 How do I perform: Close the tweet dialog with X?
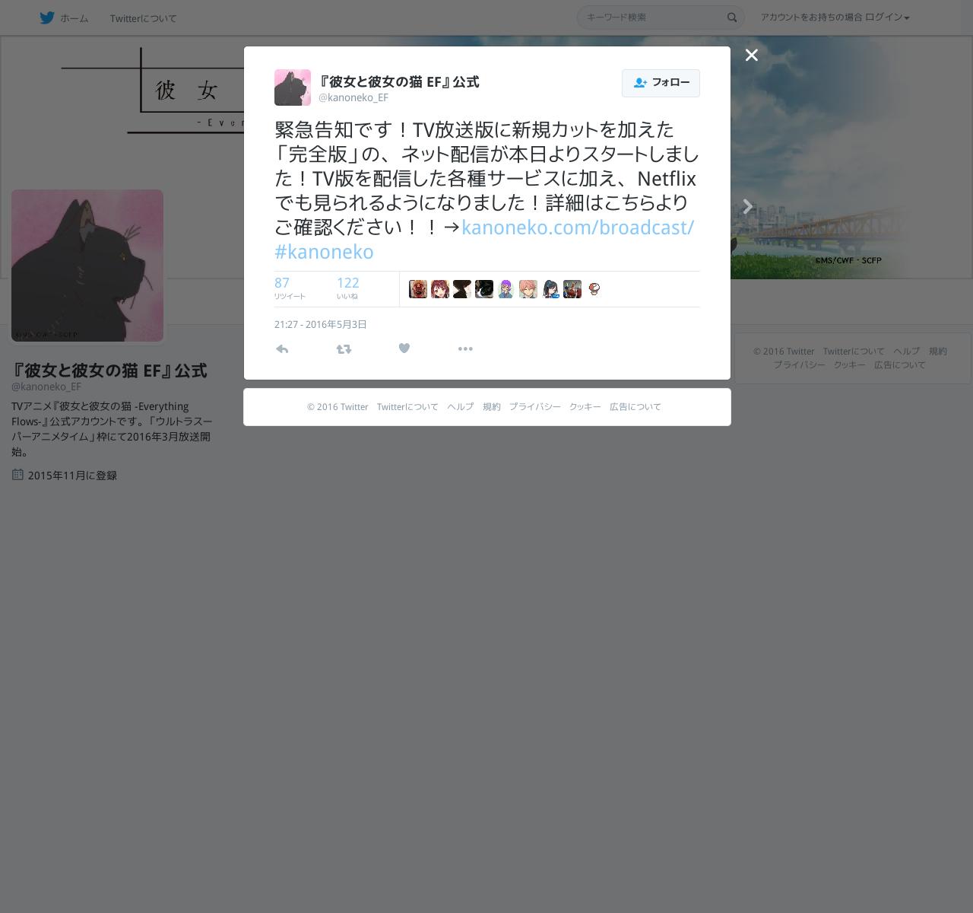[x=752, y=55]
